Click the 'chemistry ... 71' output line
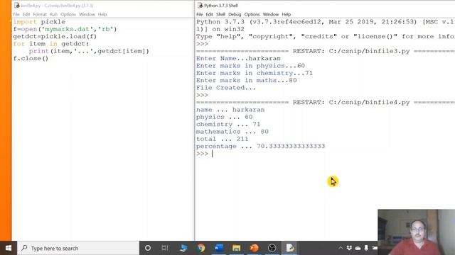 pos(228,125)
